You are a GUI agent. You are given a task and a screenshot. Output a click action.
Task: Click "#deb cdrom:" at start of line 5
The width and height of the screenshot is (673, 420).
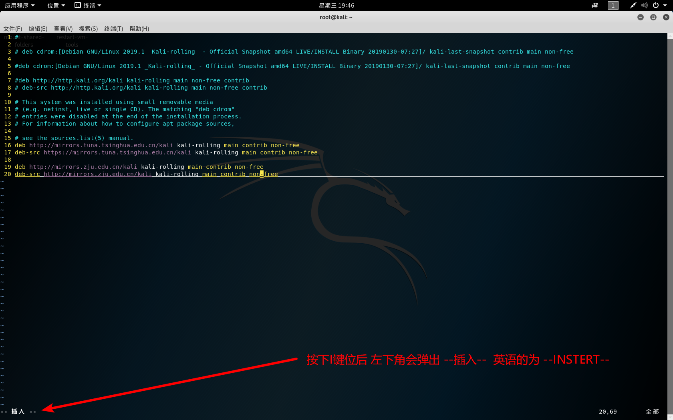[35, 66]
